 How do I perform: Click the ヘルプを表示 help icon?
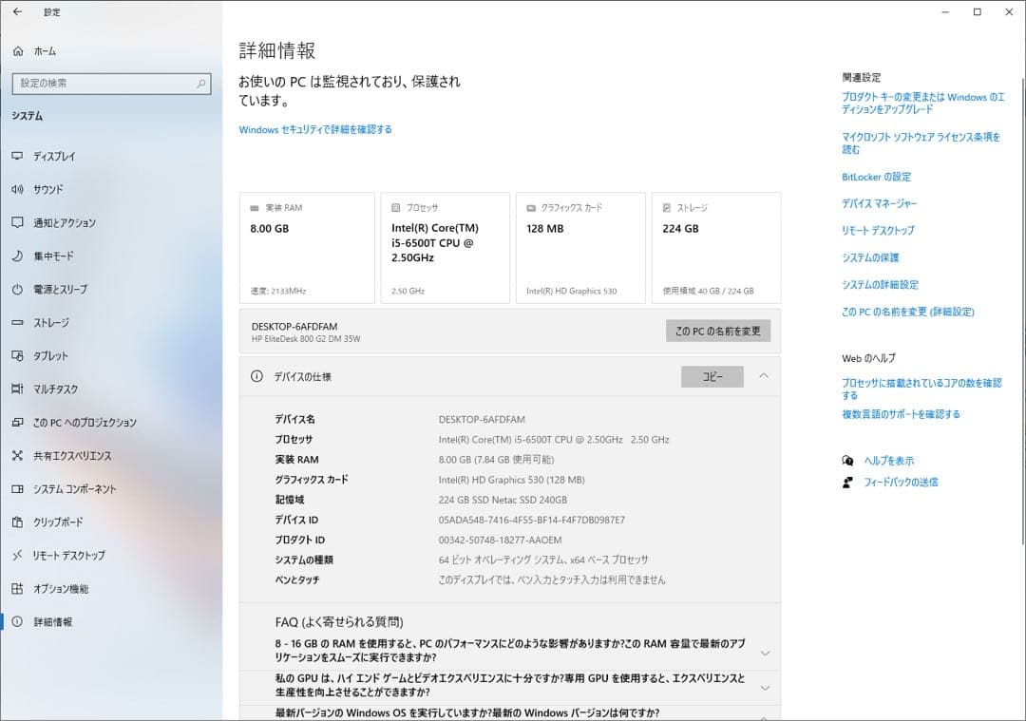pyautogui.click(x=848, y=460)
